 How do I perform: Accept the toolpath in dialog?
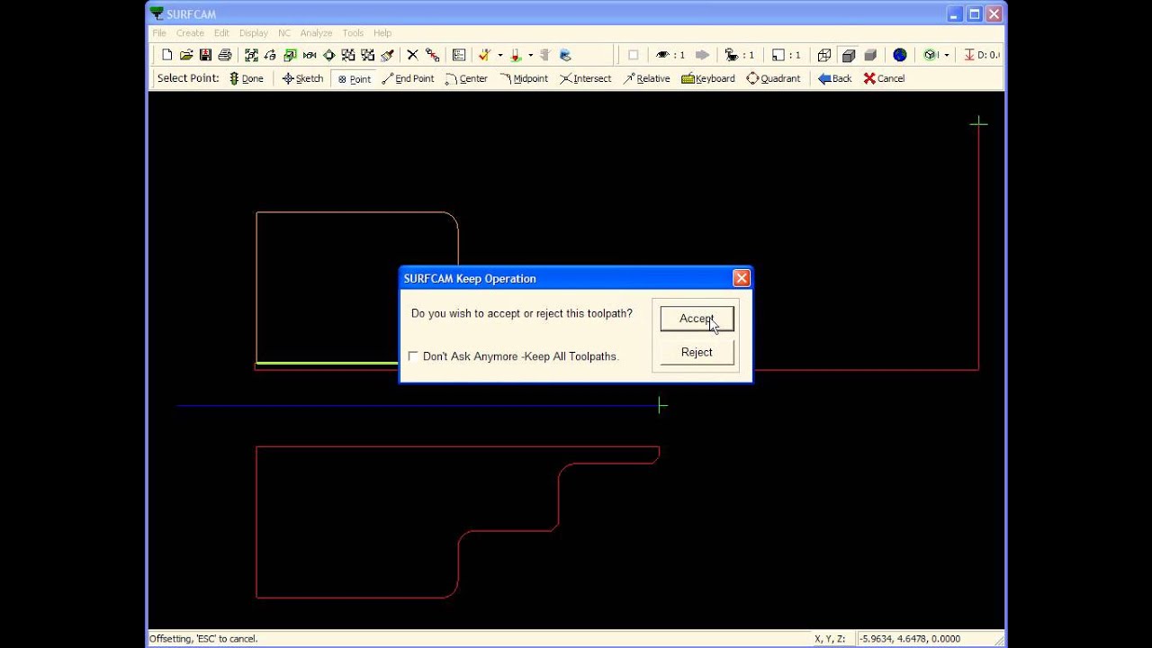tap(697, 319)
